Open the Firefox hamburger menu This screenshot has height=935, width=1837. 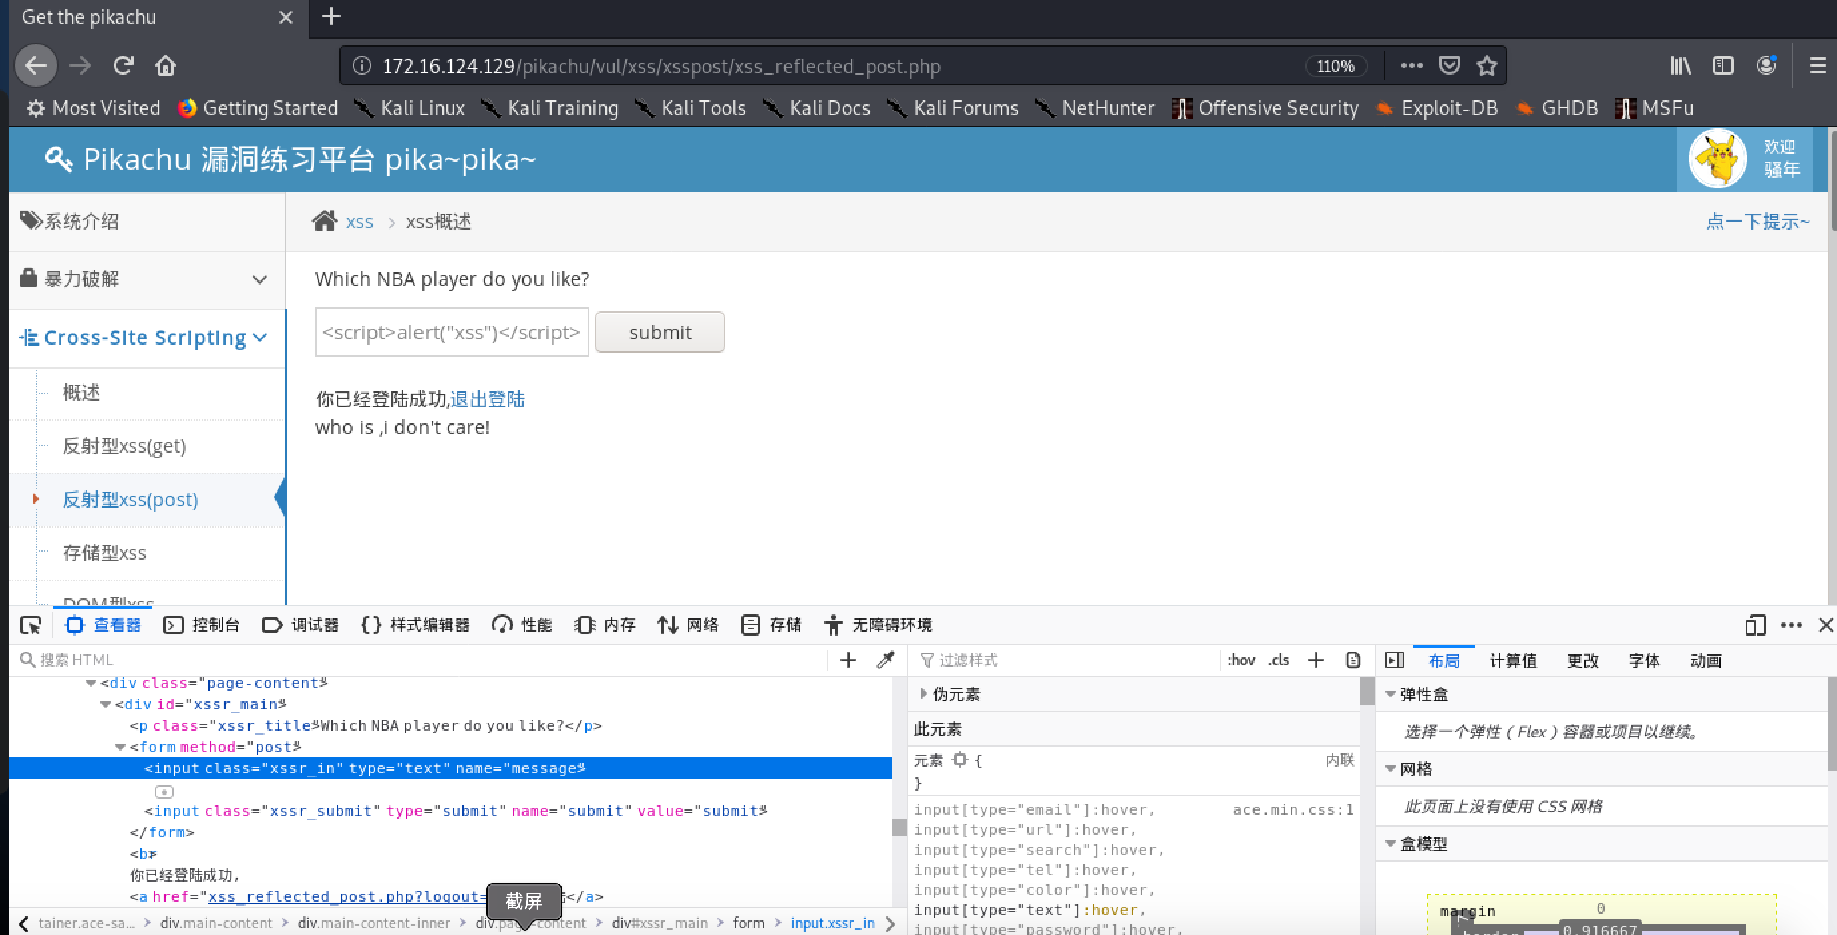point(1817,66)
